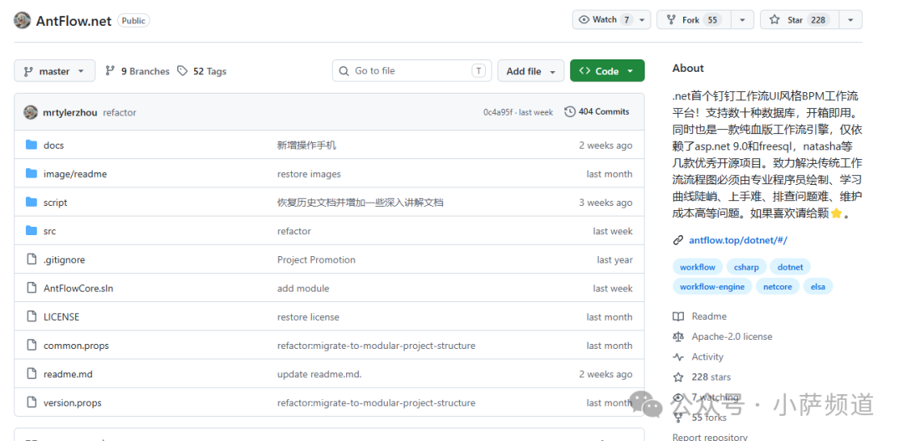This screenshot has width=903, height=441.
Task: Click the version.props file icon
Action: (32, 403)
